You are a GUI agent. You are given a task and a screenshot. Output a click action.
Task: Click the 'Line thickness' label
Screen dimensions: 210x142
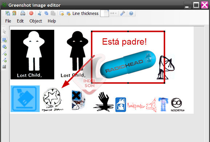point(86,13)
